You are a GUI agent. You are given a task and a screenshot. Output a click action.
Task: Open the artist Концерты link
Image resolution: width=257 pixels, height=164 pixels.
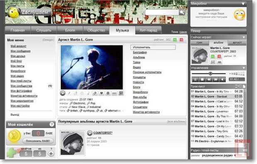click(139, 77)
